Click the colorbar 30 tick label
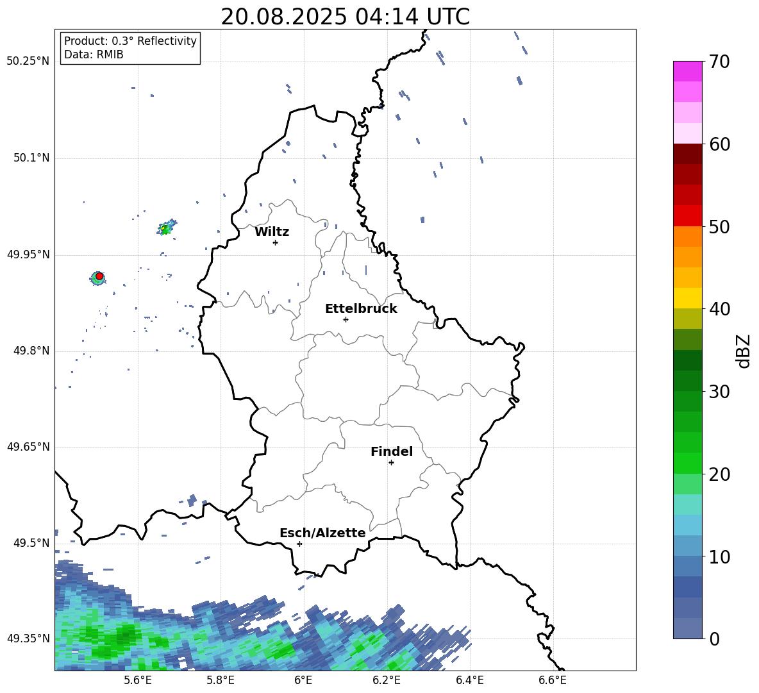 (x=719, y=392)
